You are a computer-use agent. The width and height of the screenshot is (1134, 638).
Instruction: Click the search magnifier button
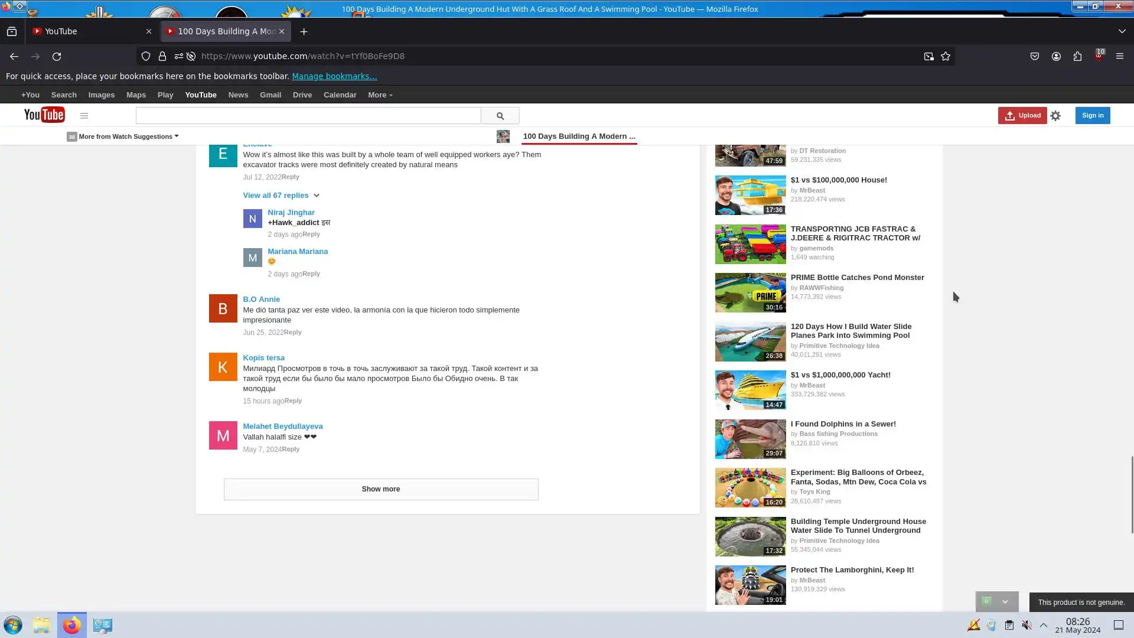(x=500, y=116)
